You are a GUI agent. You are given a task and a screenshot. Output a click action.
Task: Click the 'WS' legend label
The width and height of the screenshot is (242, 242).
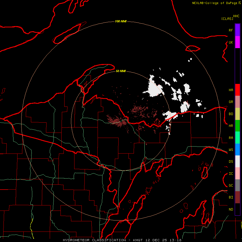231,150
